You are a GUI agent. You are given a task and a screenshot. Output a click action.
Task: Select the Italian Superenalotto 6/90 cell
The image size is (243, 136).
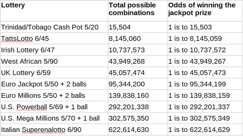click(54, 130)
